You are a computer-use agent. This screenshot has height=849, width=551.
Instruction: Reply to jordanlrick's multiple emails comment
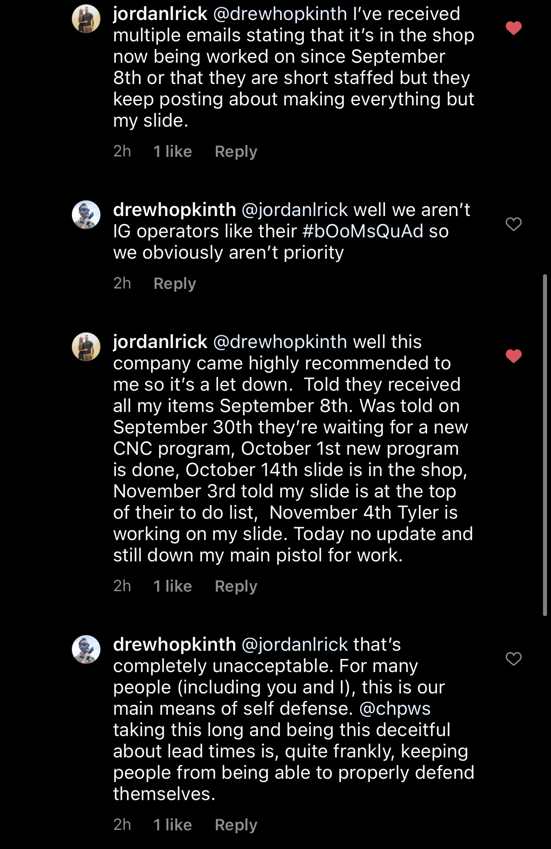236,152
